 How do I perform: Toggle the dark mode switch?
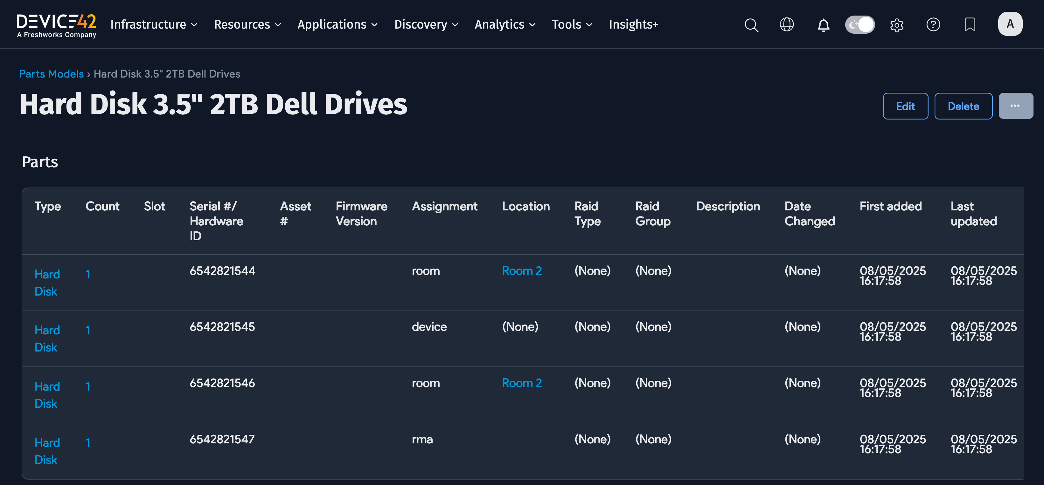(x=860, y=25)
